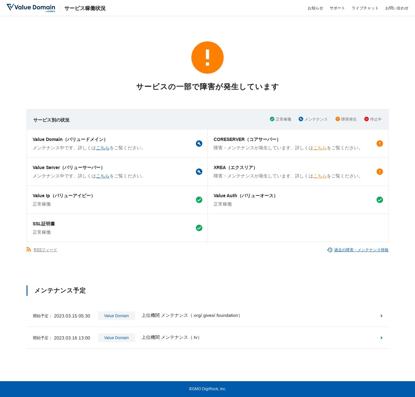Image resolution: width=415 pixels, height=397 pixels.
Task: Click the history clock icon
Action: 330,250
